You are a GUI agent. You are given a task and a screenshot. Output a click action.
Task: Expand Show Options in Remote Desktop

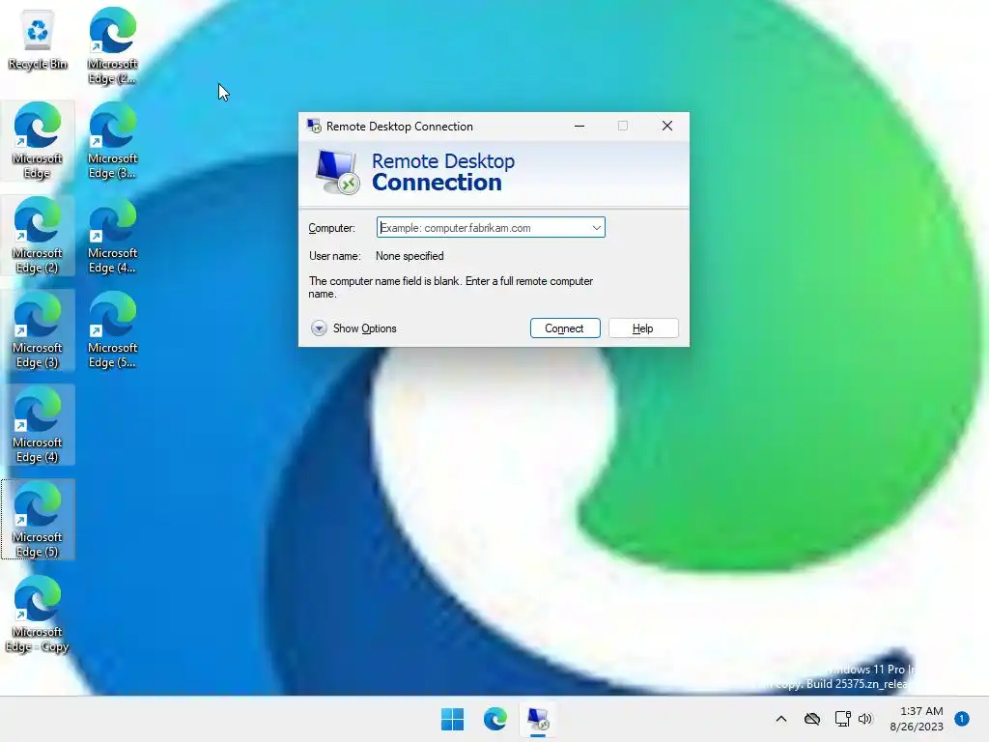(x=353, y=328)
